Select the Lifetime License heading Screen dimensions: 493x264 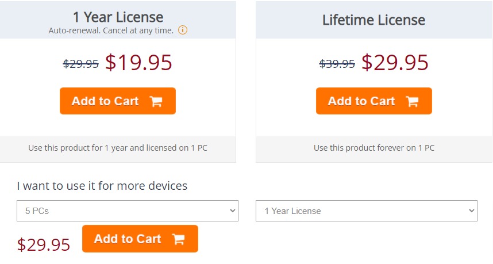pos(374,20)
